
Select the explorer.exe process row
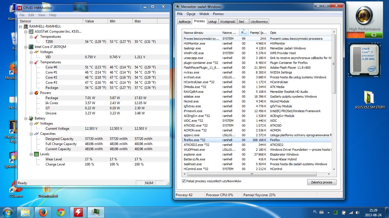click(x=257, y=154)
